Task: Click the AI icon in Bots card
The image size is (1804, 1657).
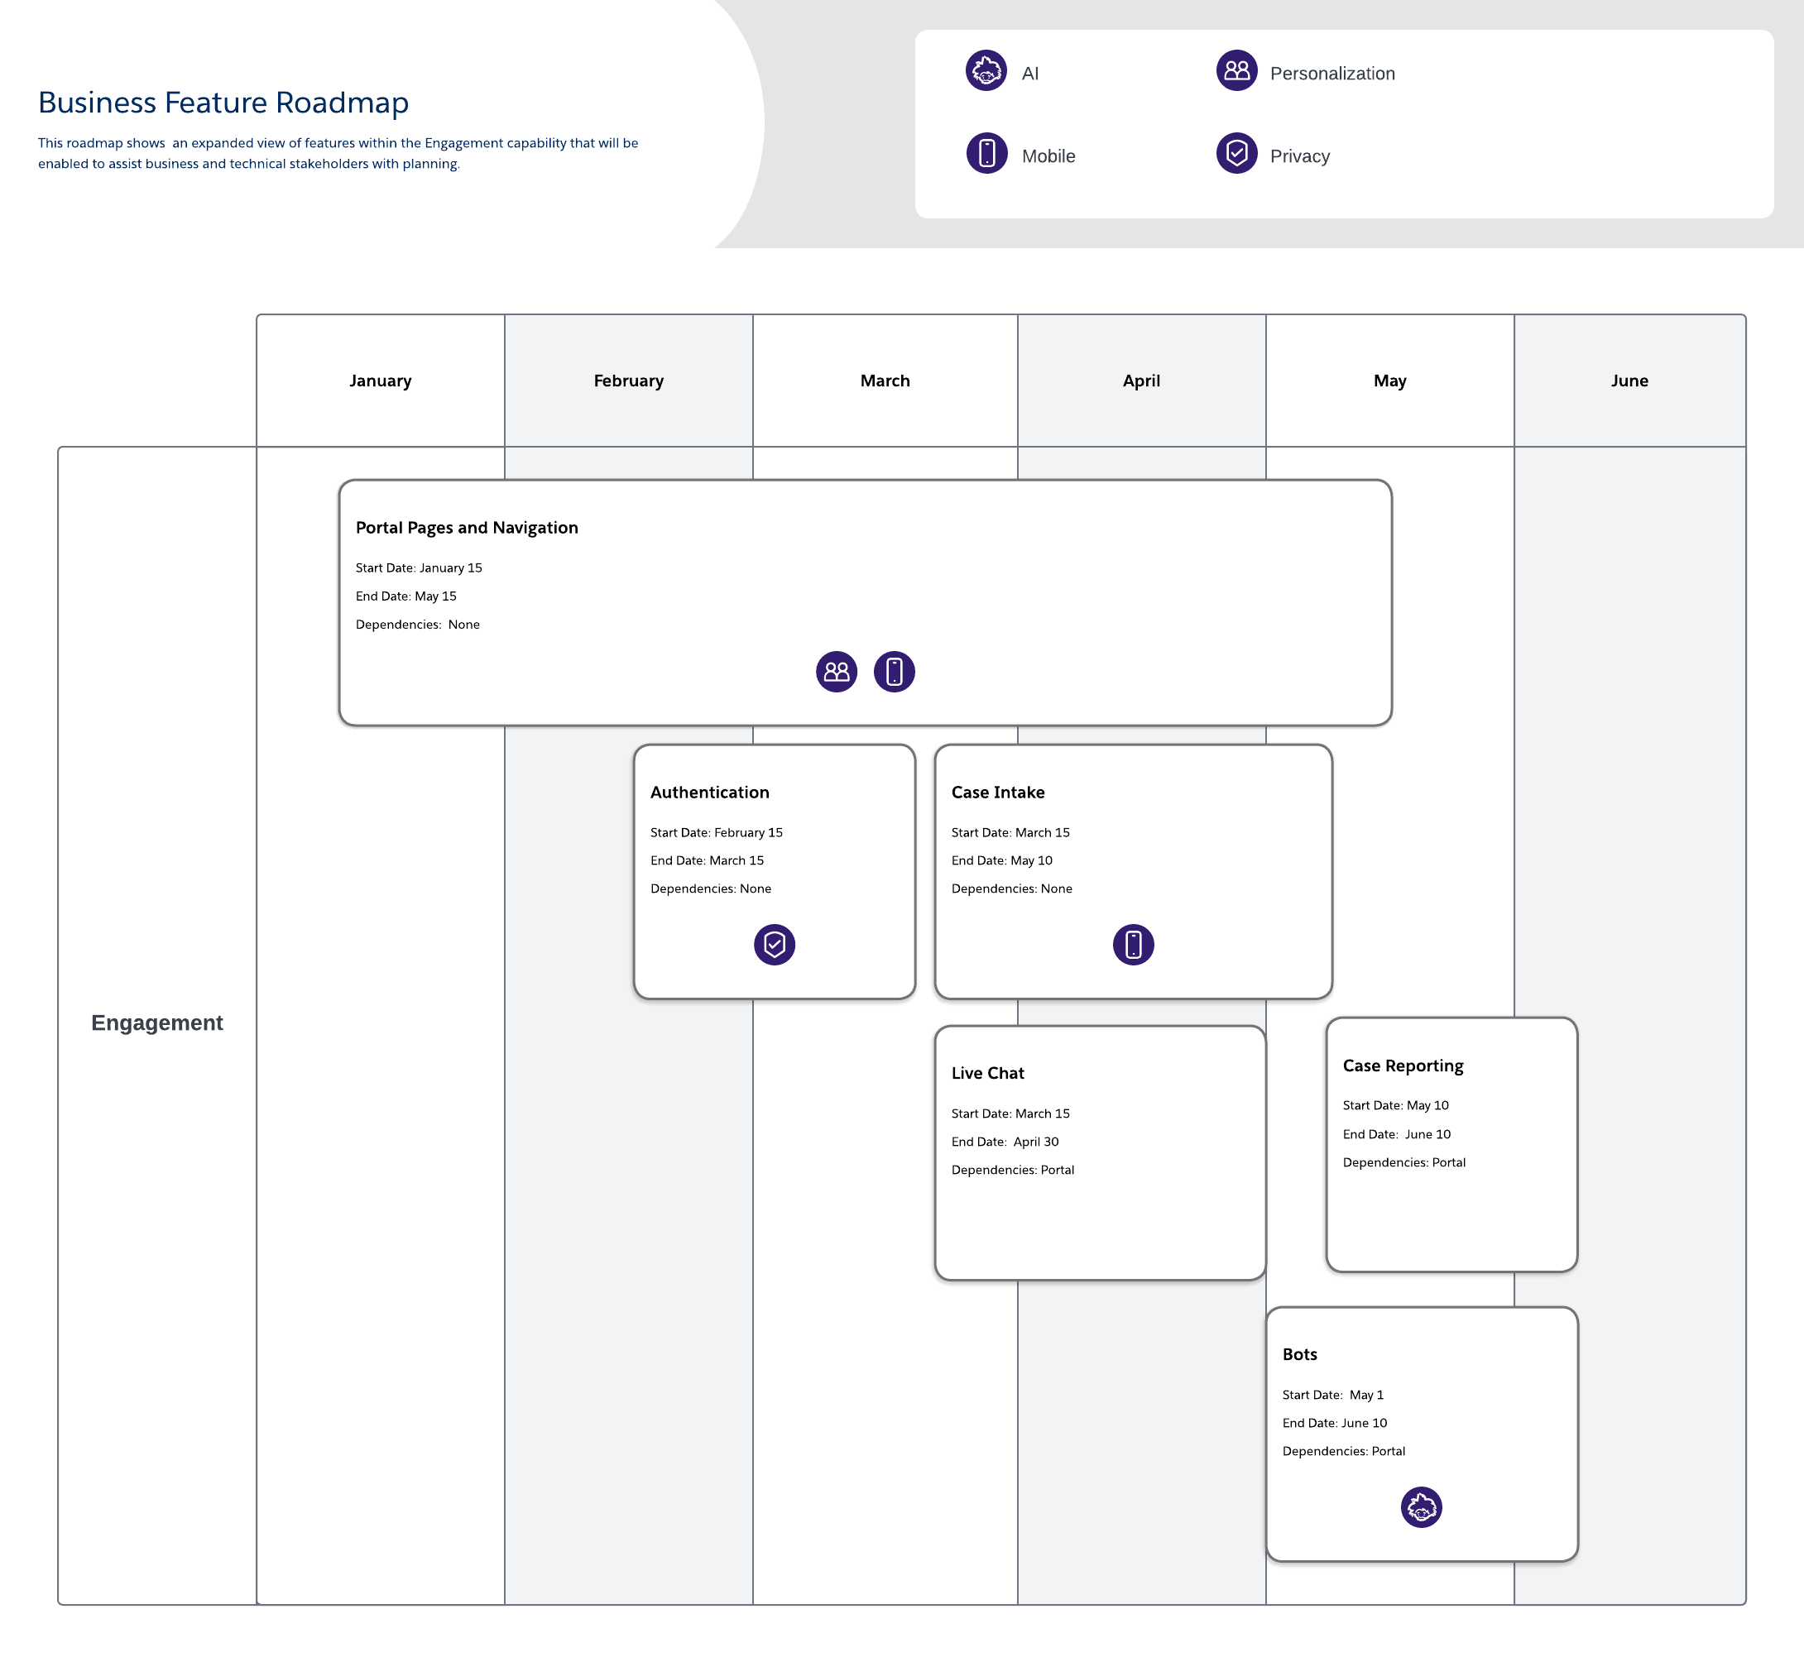Action: click(1421, 1507)
